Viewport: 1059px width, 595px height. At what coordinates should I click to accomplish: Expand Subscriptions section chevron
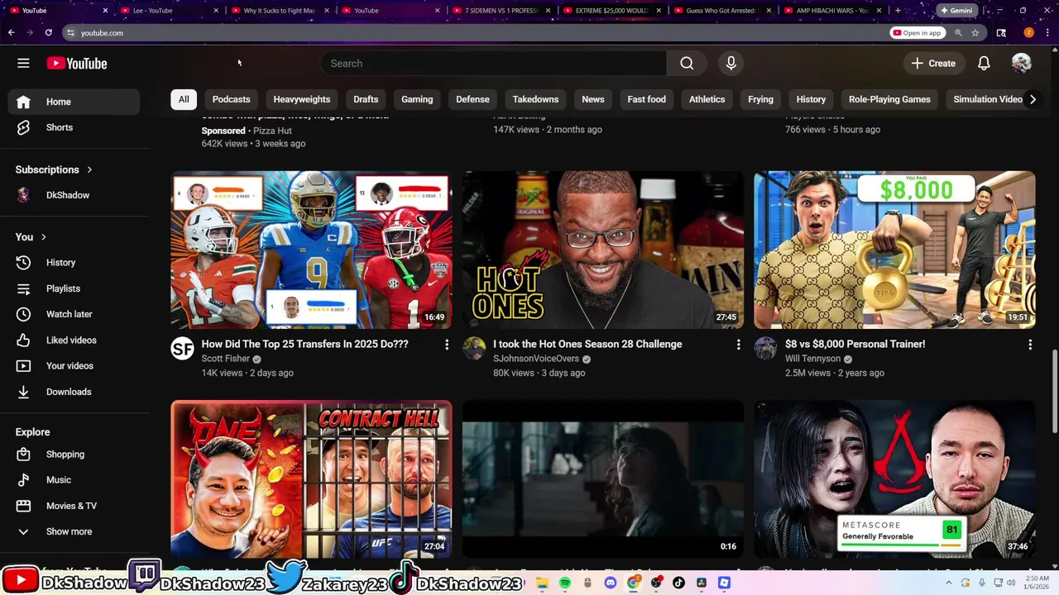pos(89,169)
